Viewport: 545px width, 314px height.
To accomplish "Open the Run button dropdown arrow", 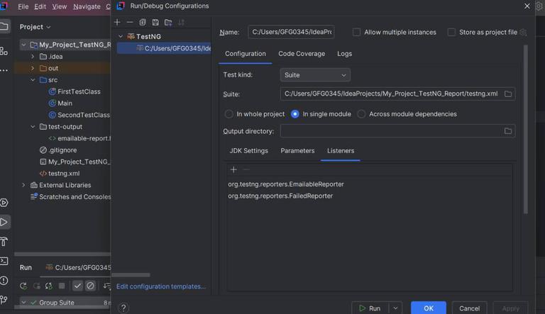I will 395,308.
